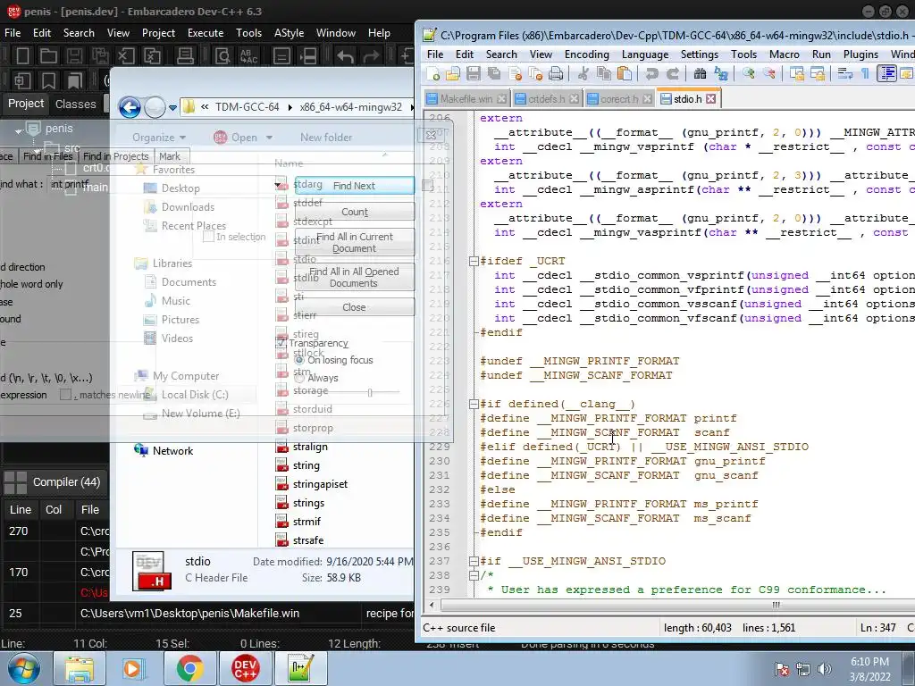The image size is (915, 686).
Task: Click Redo icon in Notepad++ toolbar
Action: coord(672,73)
